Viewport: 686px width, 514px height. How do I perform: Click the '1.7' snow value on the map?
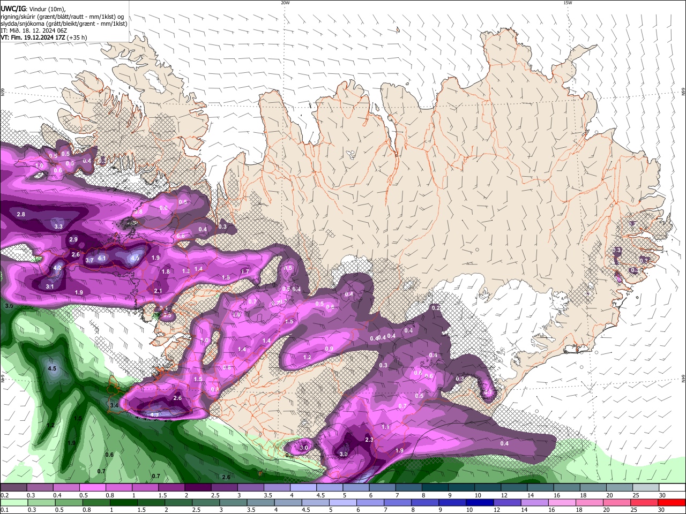click(245, 271)
